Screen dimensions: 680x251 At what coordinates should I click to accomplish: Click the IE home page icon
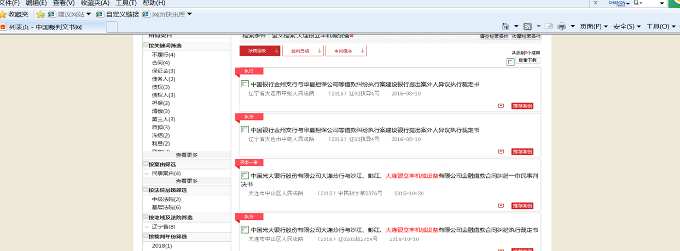click(x=505, y=26)
